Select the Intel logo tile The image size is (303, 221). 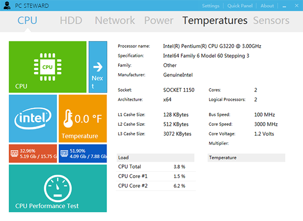(x=33, y=118)
